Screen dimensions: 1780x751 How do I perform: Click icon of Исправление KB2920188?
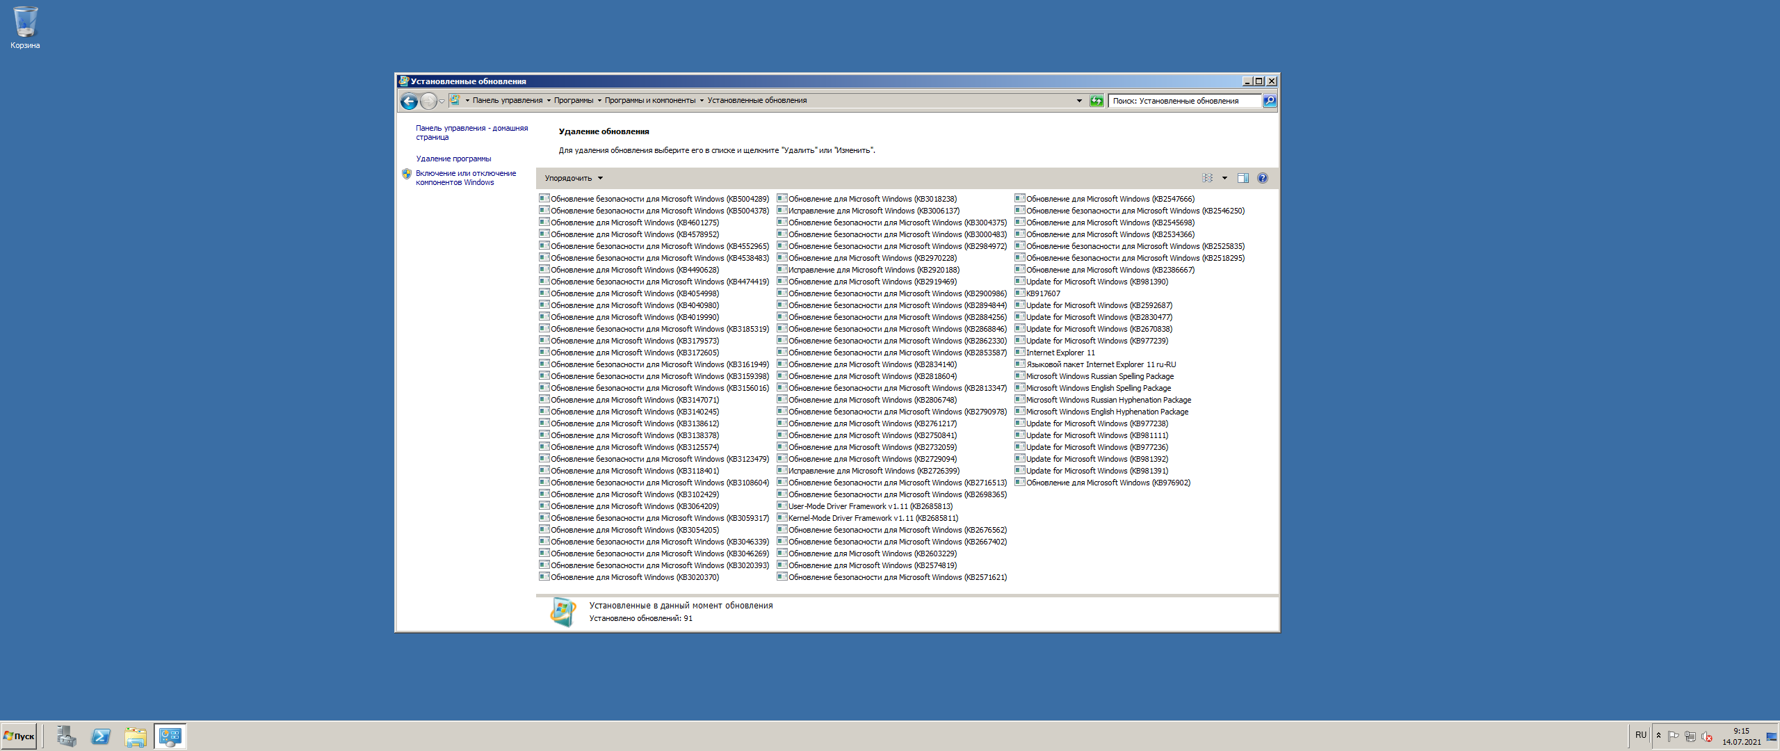782,269
